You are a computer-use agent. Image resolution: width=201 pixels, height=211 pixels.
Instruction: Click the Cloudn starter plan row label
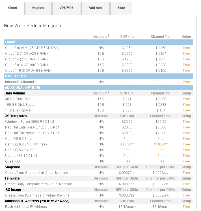[32, 48]
